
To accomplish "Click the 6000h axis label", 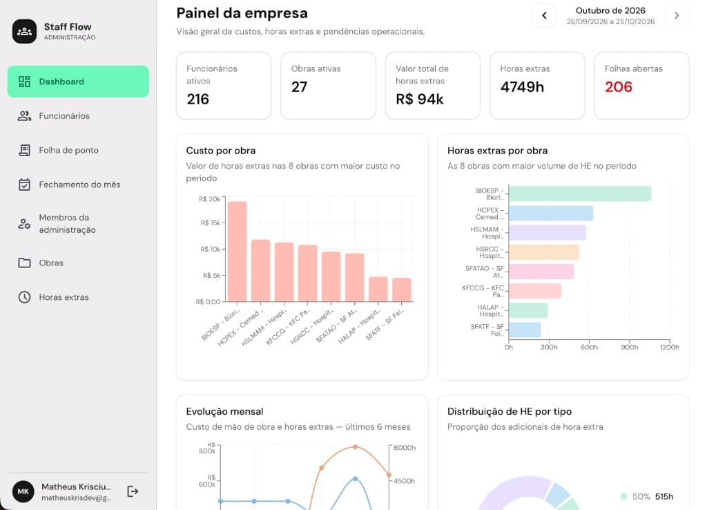I will pos(405,448).
